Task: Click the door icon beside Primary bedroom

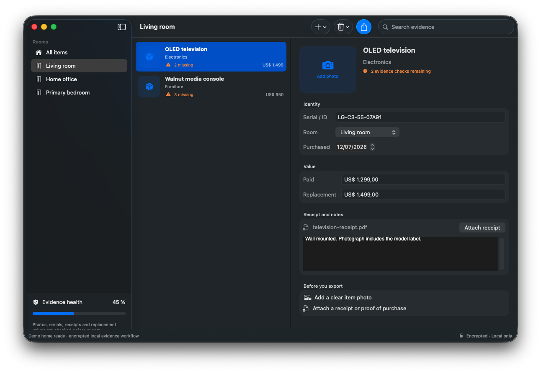Action: (39, 92)
